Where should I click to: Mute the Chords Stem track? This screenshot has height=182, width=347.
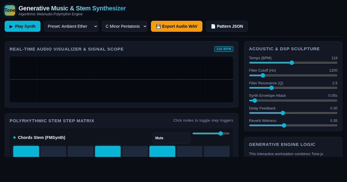coord(171,138)
